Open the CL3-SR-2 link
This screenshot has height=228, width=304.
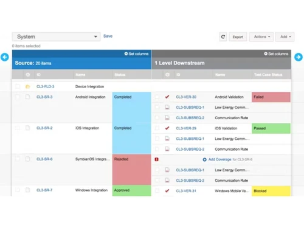(44, 128)
